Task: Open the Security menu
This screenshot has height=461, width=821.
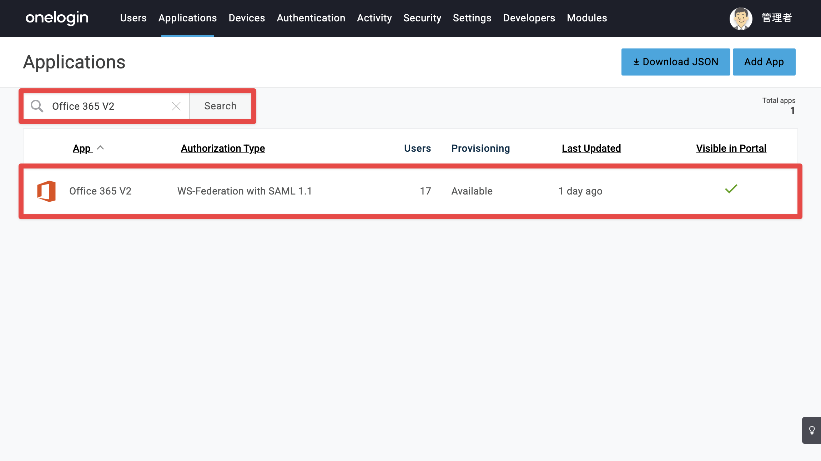Action: (x=422, y=18)
